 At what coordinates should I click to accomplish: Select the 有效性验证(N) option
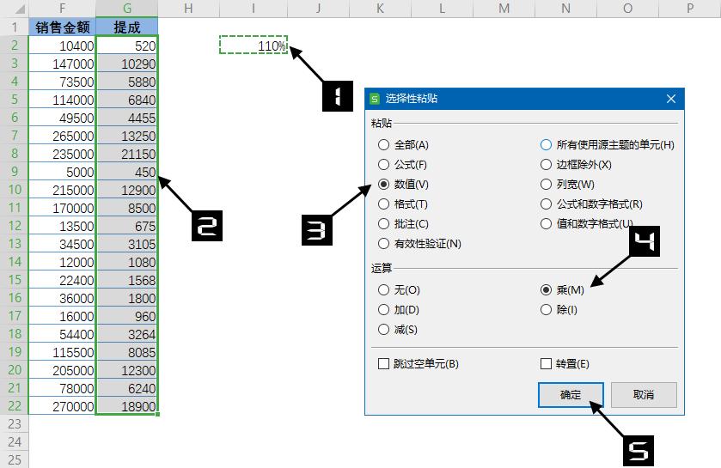pos(419,243)
